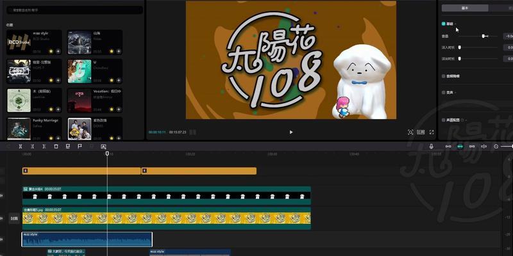Screen dimensions: 513x256
Task: Select the first orange clip on timeline
Action: coord(81,171)
